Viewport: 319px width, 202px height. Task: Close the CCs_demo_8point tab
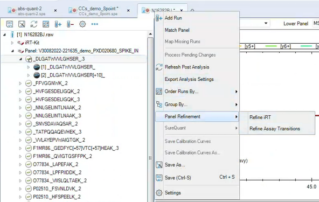[128, 10]
